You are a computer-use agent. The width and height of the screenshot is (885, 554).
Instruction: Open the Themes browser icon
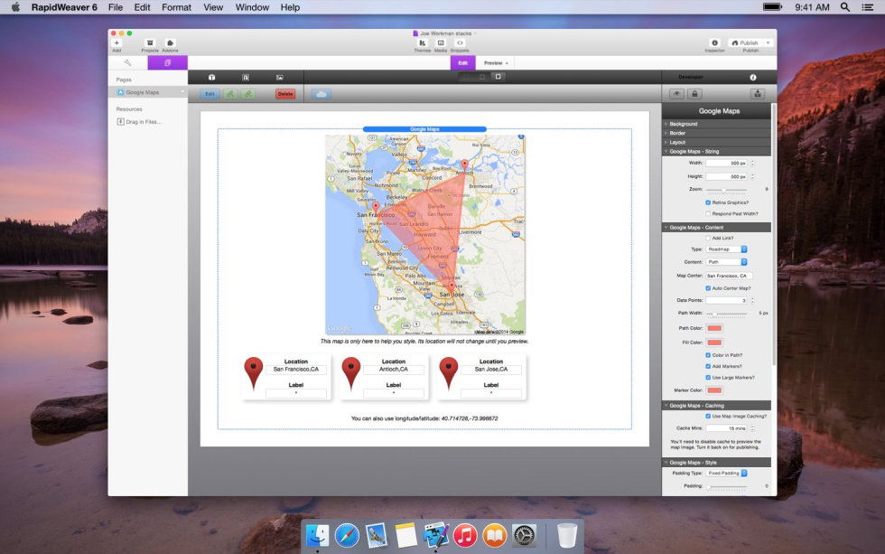tap(423, 42)
